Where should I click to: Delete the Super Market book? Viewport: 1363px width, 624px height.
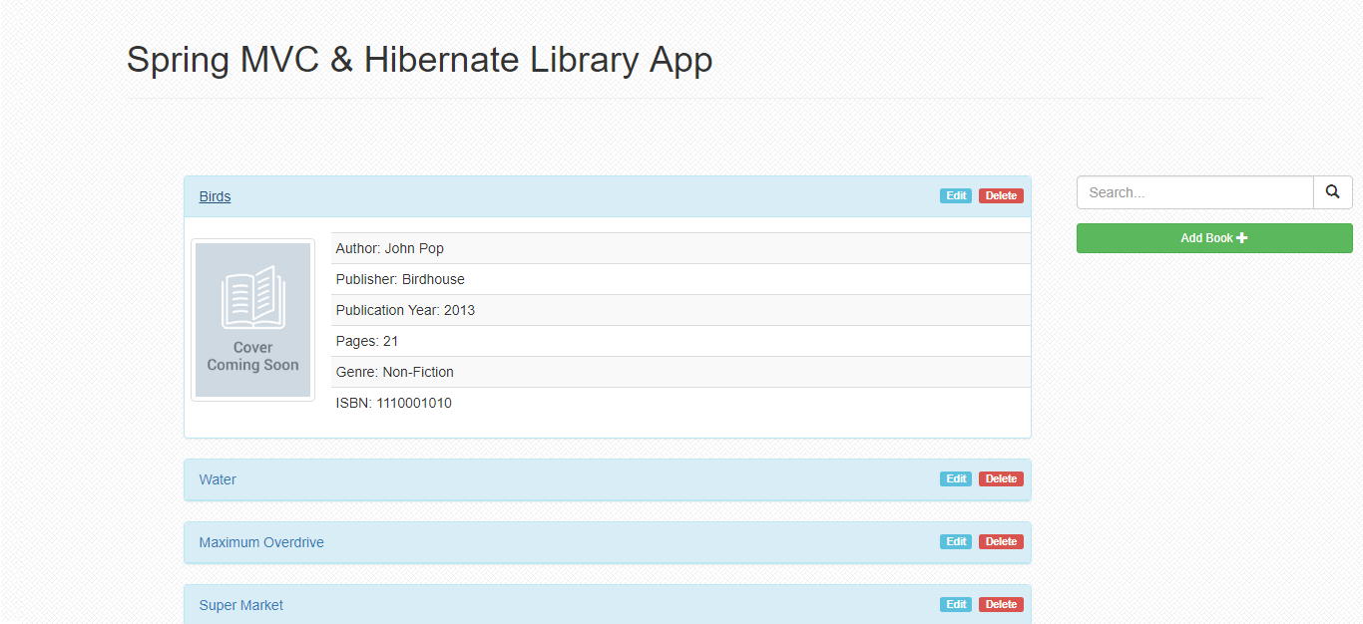pyautogui.click(x=1000, y=604)
